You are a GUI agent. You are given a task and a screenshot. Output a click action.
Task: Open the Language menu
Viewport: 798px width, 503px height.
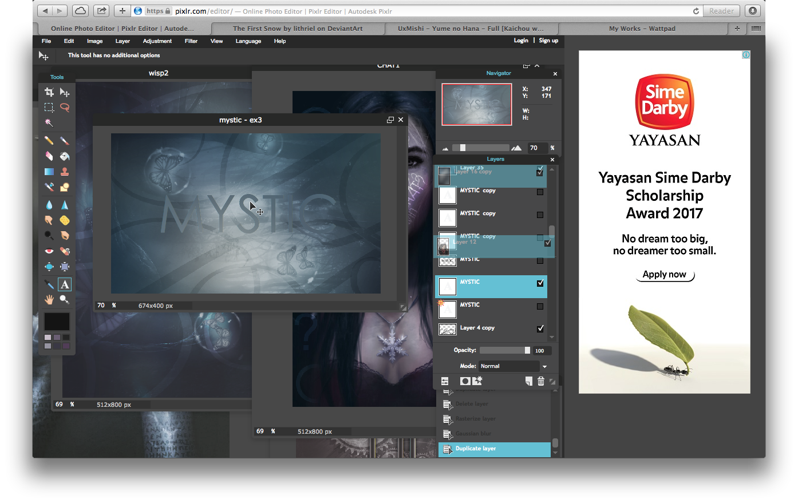[x=248, y=41]
